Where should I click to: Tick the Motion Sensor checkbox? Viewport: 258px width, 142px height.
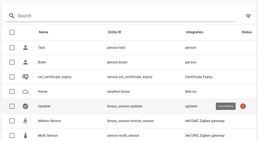(x=12, y=121)
